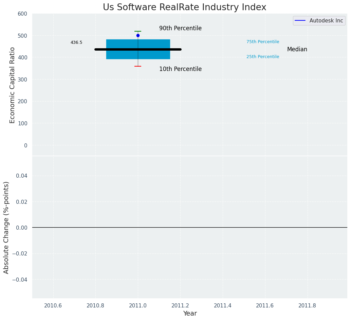Click the blue line sample in legend
The width and height of the screenshot is (351, 320).
pos(300,21)
